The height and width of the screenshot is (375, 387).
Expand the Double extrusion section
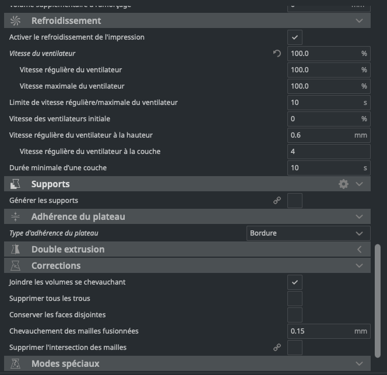coord(359,250)
